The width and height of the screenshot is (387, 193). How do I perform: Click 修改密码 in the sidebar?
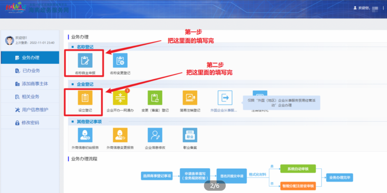(30, 123)
